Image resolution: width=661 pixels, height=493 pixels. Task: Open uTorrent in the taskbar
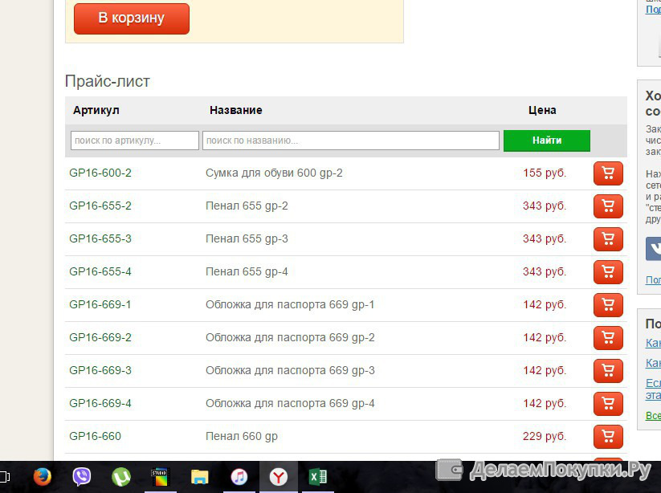(x=121, y=477)
